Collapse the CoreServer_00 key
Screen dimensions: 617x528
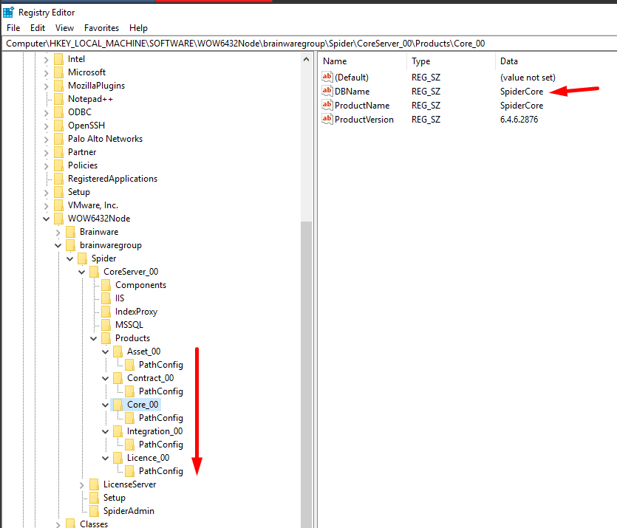click(x=81, y=272)
